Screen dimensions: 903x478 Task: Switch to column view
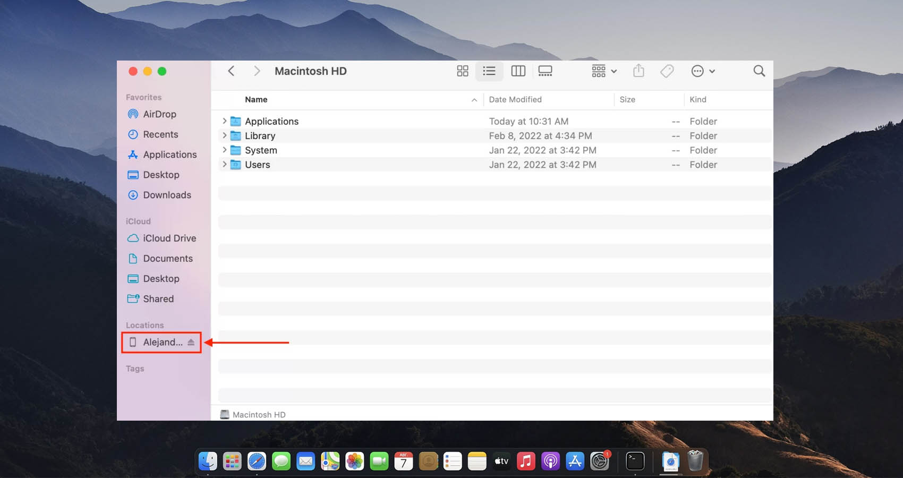518,71
